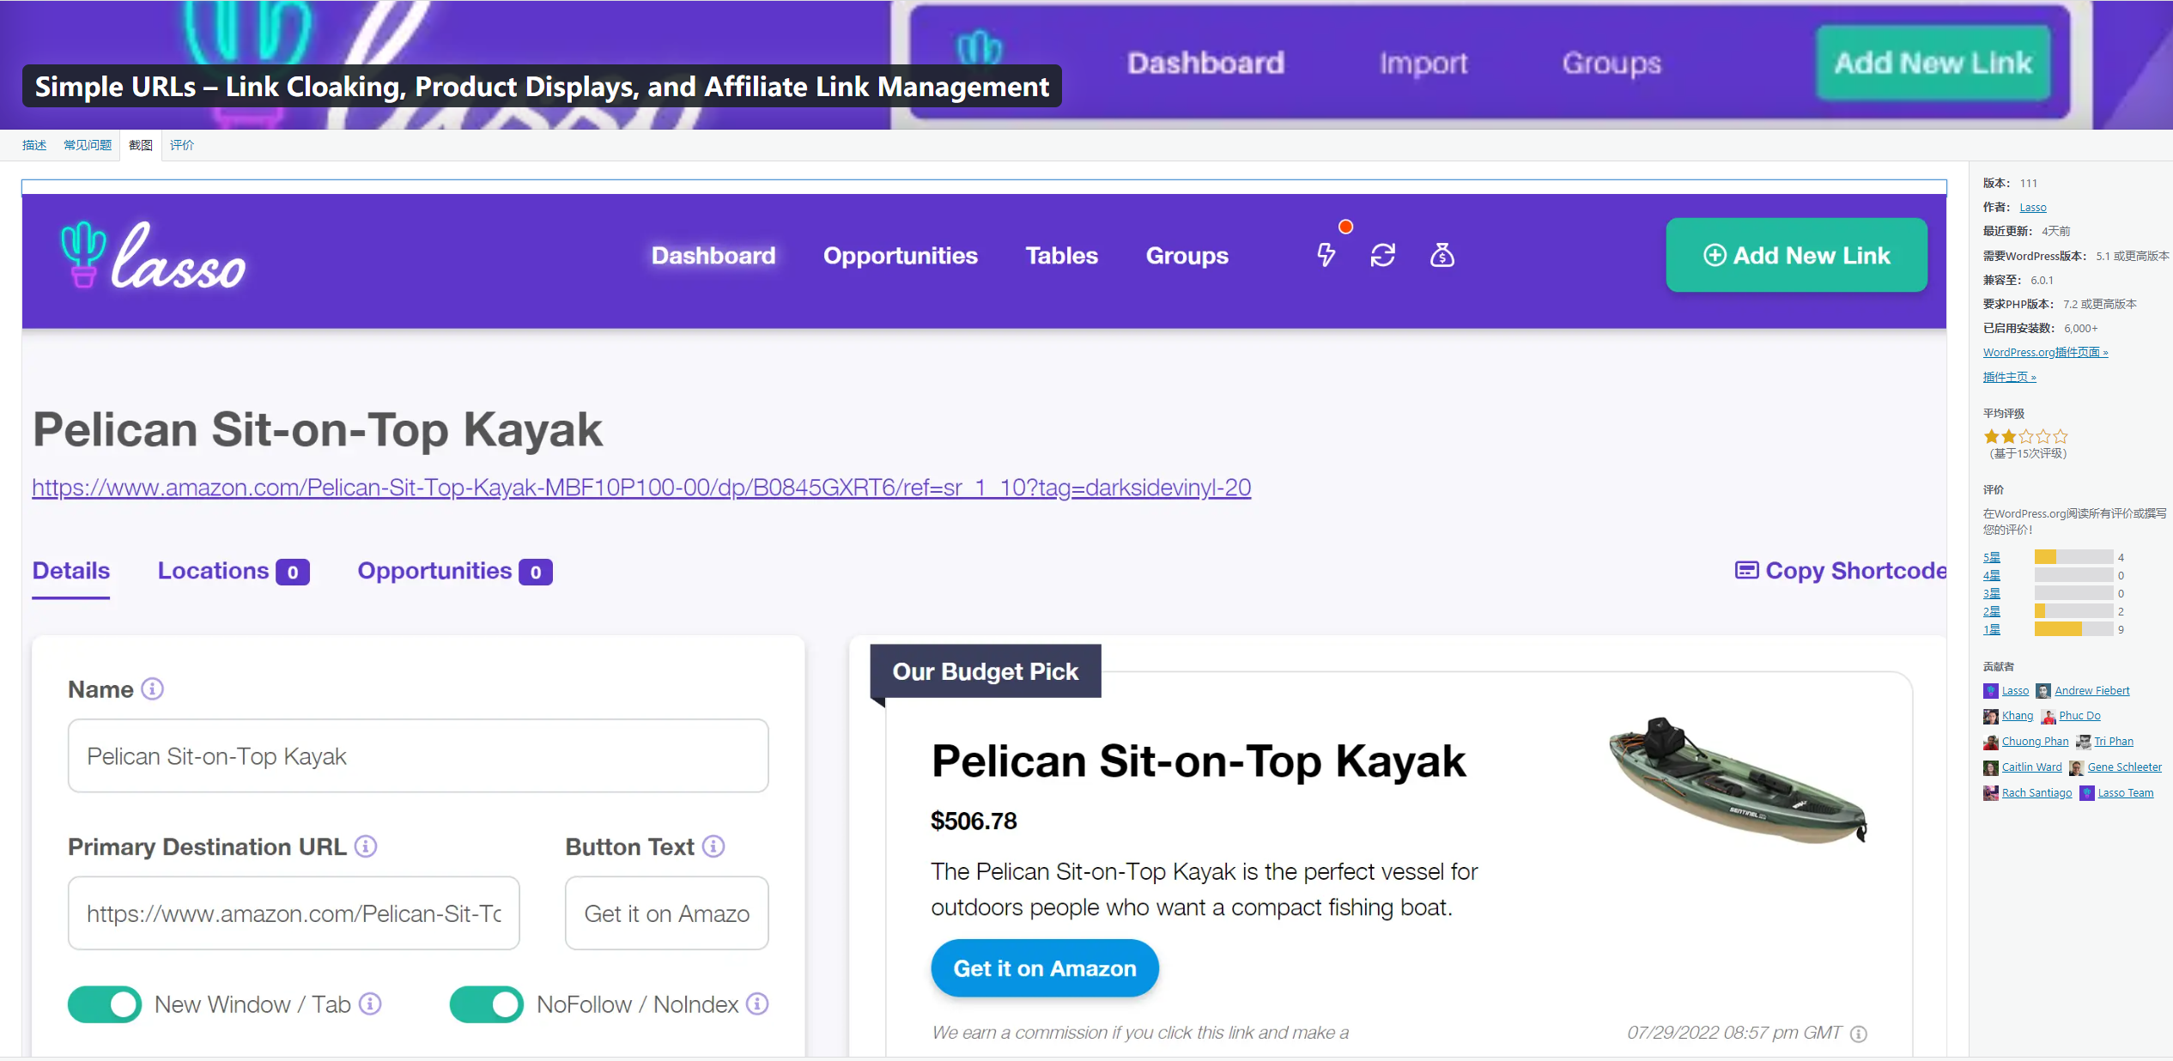Switch to the Opportunities link tab
This screenshot has width=2173, height=1061.
pyautogui.click(x=454, y=571)
